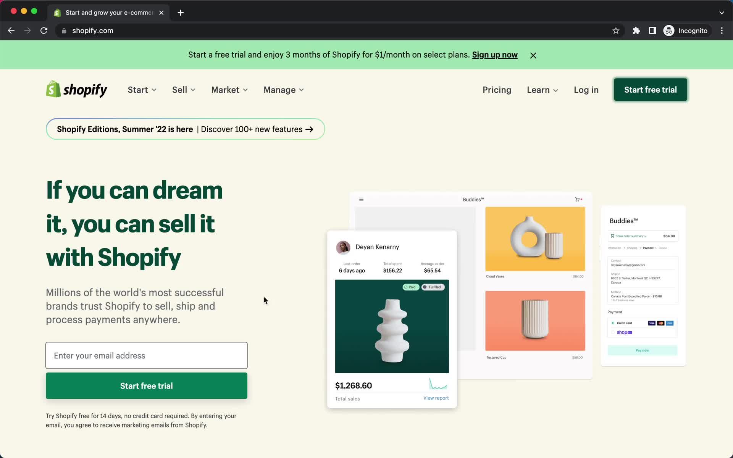Expand the Start navigation dropdown
This screenshot has height=458, width=733.
coord(142,90)
